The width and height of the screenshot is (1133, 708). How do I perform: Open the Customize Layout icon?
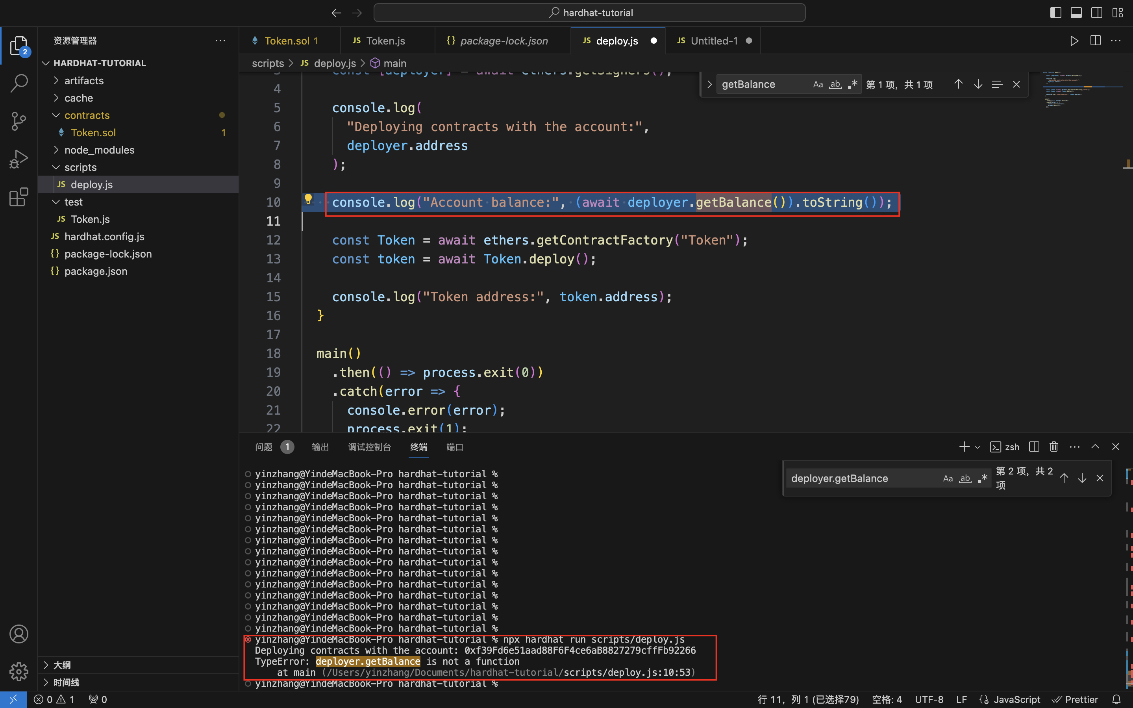pyautogui.click(x=1118, y=13)
